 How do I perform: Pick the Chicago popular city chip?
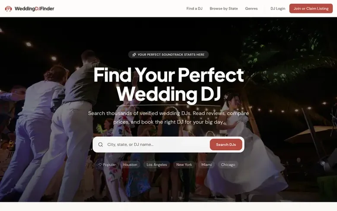pyautogui.click(x=228, y=165)
